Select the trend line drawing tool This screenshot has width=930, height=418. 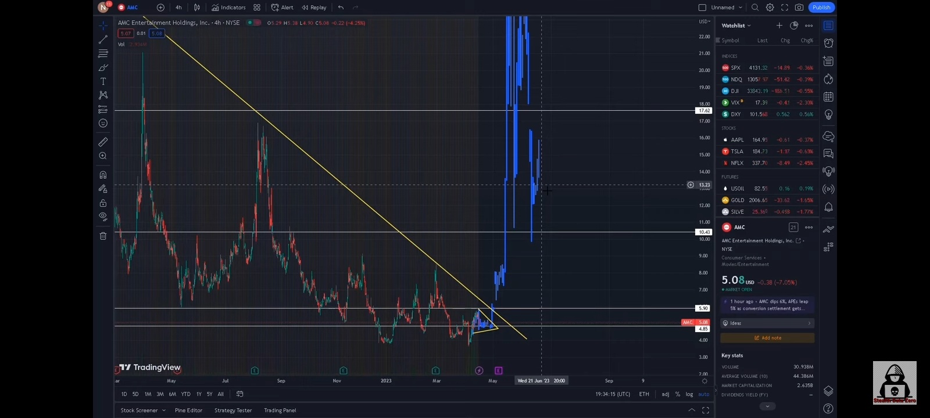pyautogui.click(x=103, y=40)
